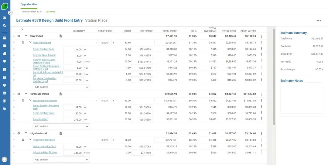
Task: Edit quantity field for Patio Installed
Action: (x=73, y=119)
